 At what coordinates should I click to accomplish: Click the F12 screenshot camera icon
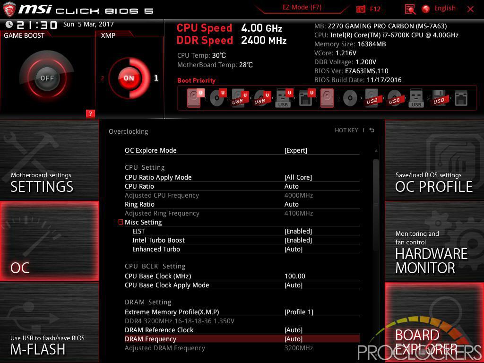click(x=361, y=9)
